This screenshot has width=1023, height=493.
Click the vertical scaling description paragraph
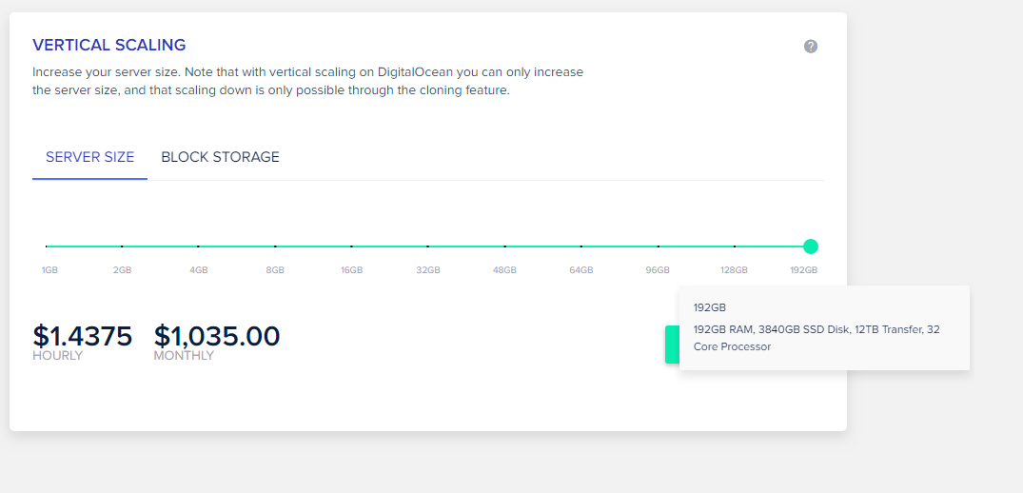[x=307, y=81]
